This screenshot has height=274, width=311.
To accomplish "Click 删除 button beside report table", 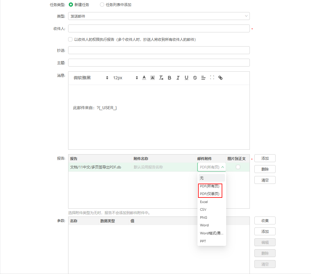I will [265, 169].
